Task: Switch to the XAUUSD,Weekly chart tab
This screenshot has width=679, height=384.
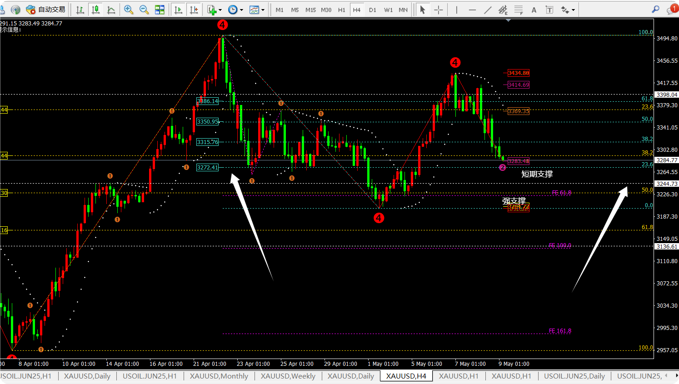Action: coord(288,376)
